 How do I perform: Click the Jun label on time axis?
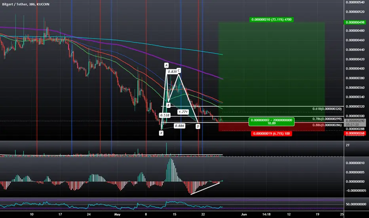(x=244, y=214)
